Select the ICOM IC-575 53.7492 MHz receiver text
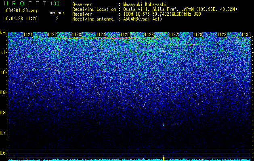The height and width of the screenshot is (161, 254). [x=162, y=14]
